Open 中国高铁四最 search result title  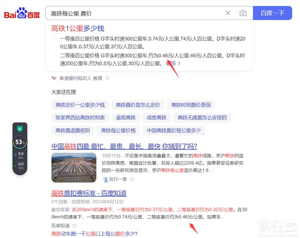[124, 146]
